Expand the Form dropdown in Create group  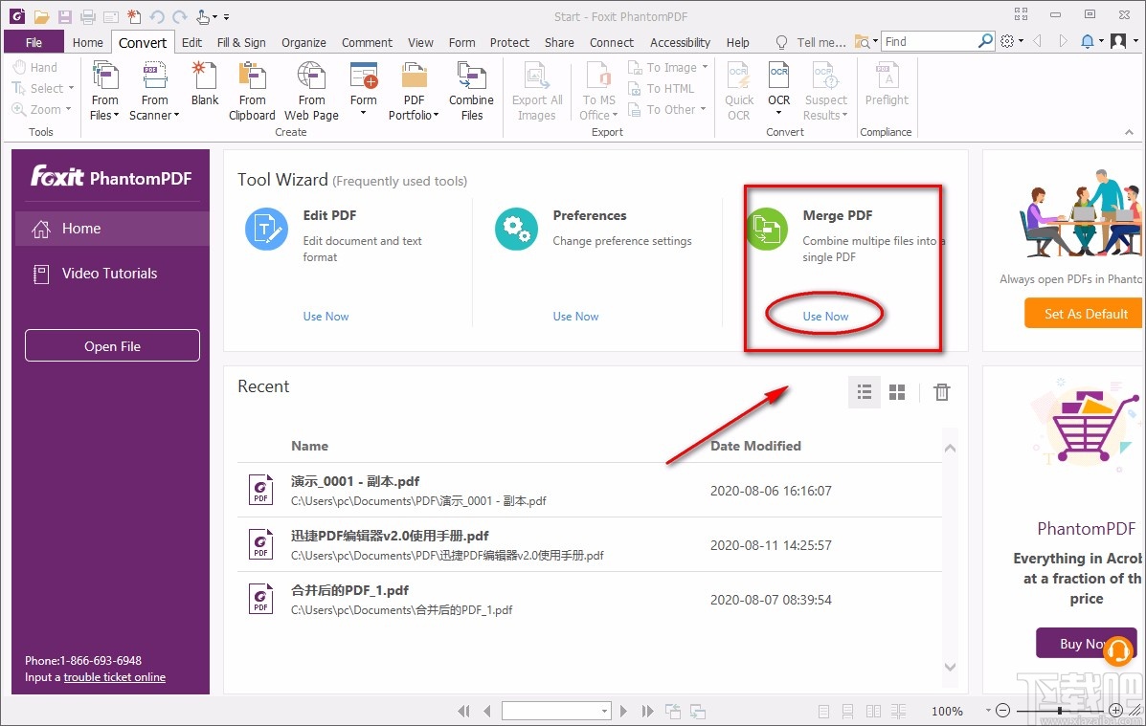pos(363,113)
